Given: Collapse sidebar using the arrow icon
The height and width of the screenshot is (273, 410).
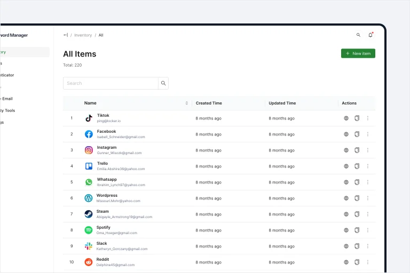Looking at the screenshot, I should point(65,35).
